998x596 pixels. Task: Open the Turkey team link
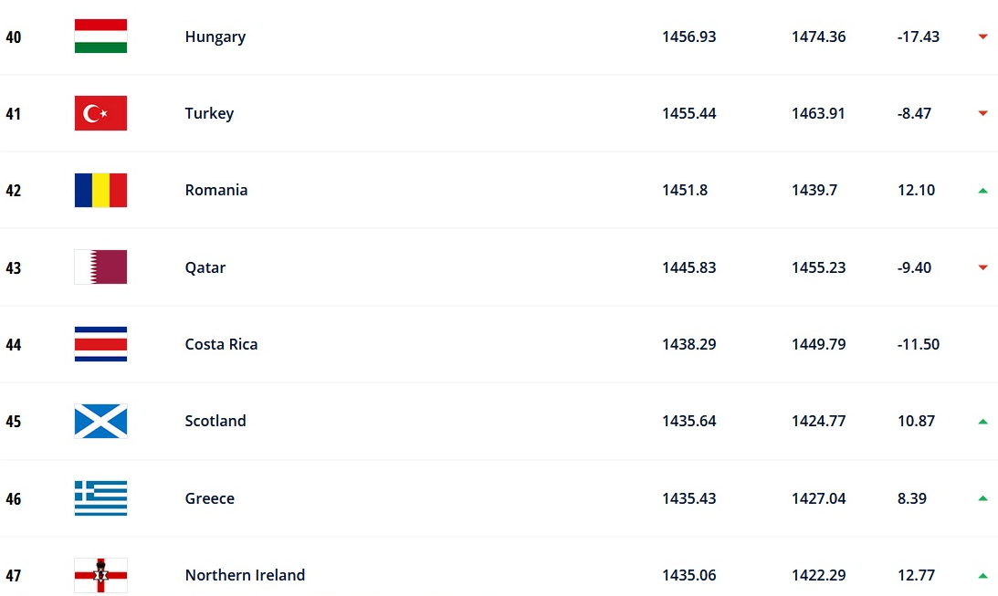(x=209, y=113)
